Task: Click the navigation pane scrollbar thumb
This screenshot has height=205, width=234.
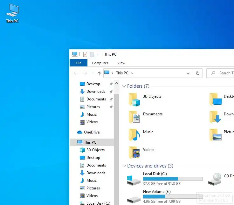Action: click(117, 149)
